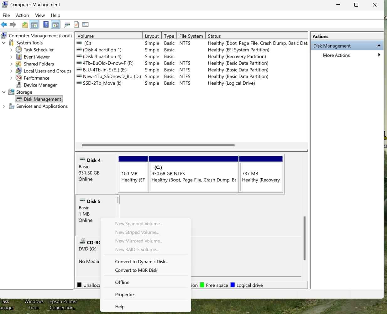
Task: Select Offline in context menu
Action: point(122,282)
